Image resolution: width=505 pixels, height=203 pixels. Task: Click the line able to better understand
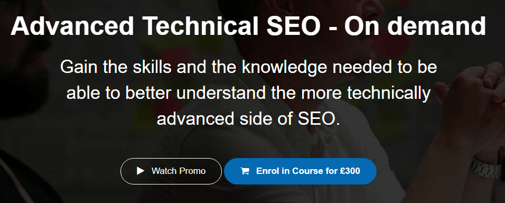[248, 94]
